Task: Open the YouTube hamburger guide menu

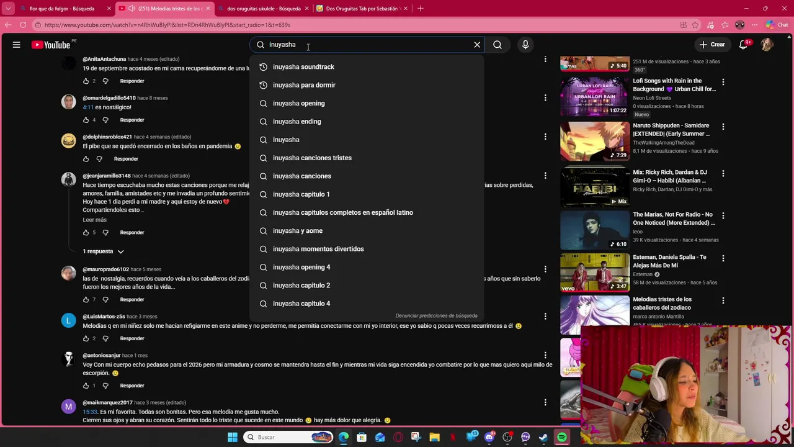Action: [17, 45]
